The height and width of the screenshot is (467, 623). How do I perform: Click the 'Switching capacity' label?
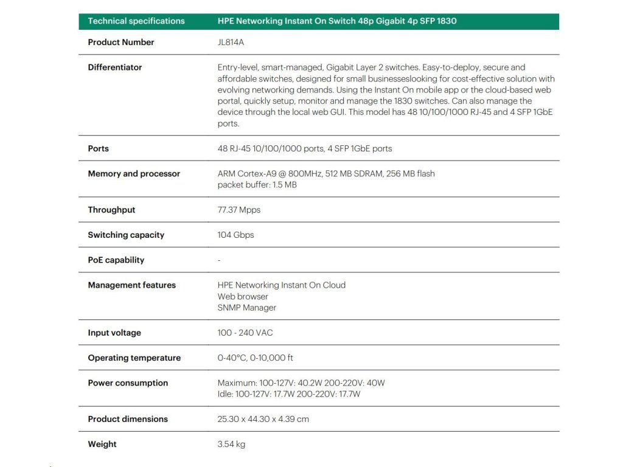(126, 235)
